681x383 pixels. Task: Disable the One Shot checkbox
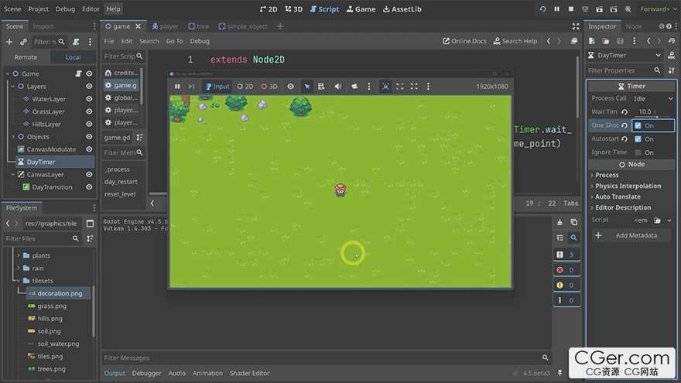point(638,125)
